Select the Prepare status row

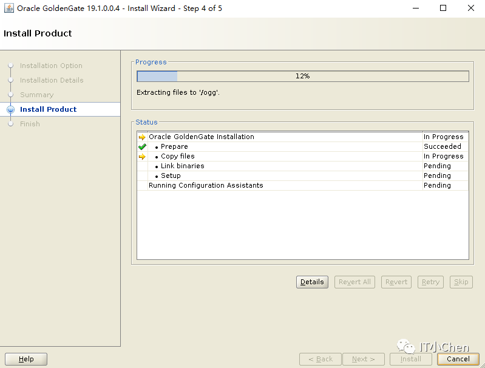pyautogui.click(x=303, y=146)
